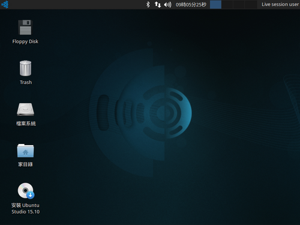The width and height of the screenshot is (300, 225).
Task: Open the Live session user menu
Action: pos(280,4)
